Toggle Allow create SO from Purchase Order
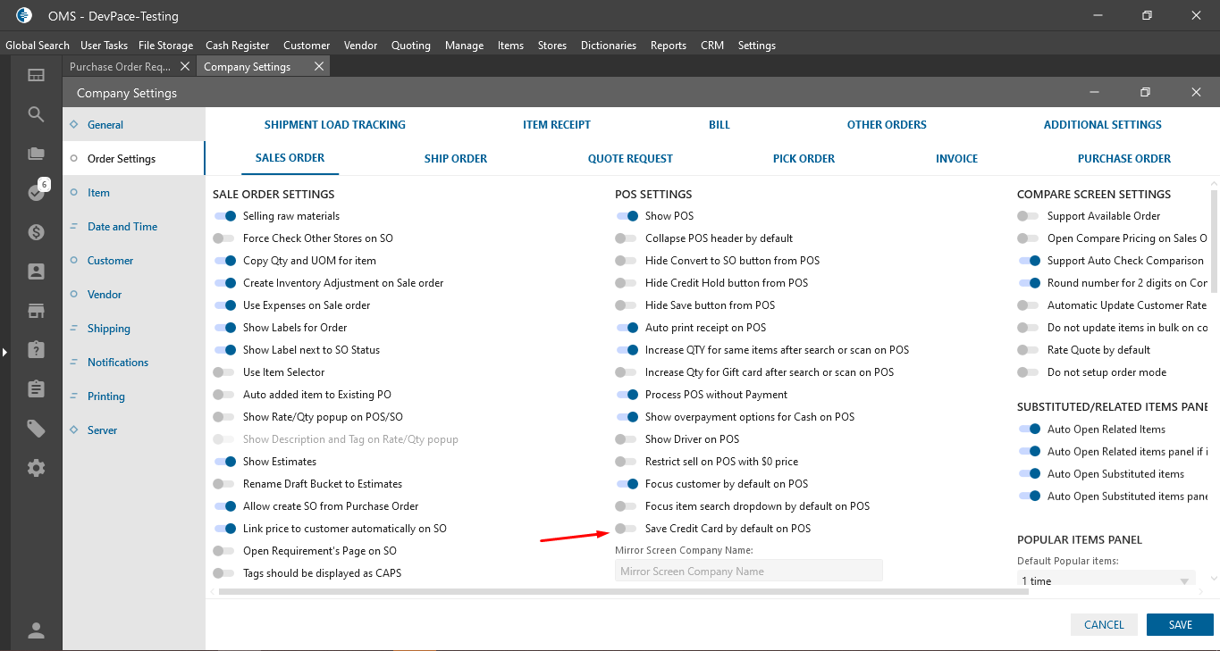Viewport: 1220px width, 651px height. (225, 506)
